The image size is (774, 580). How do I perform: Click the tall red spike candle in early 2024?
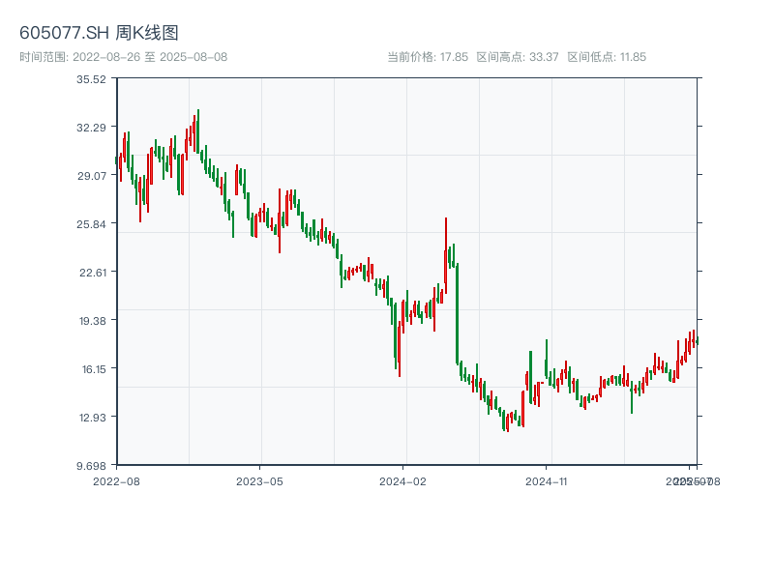point(446,251)
